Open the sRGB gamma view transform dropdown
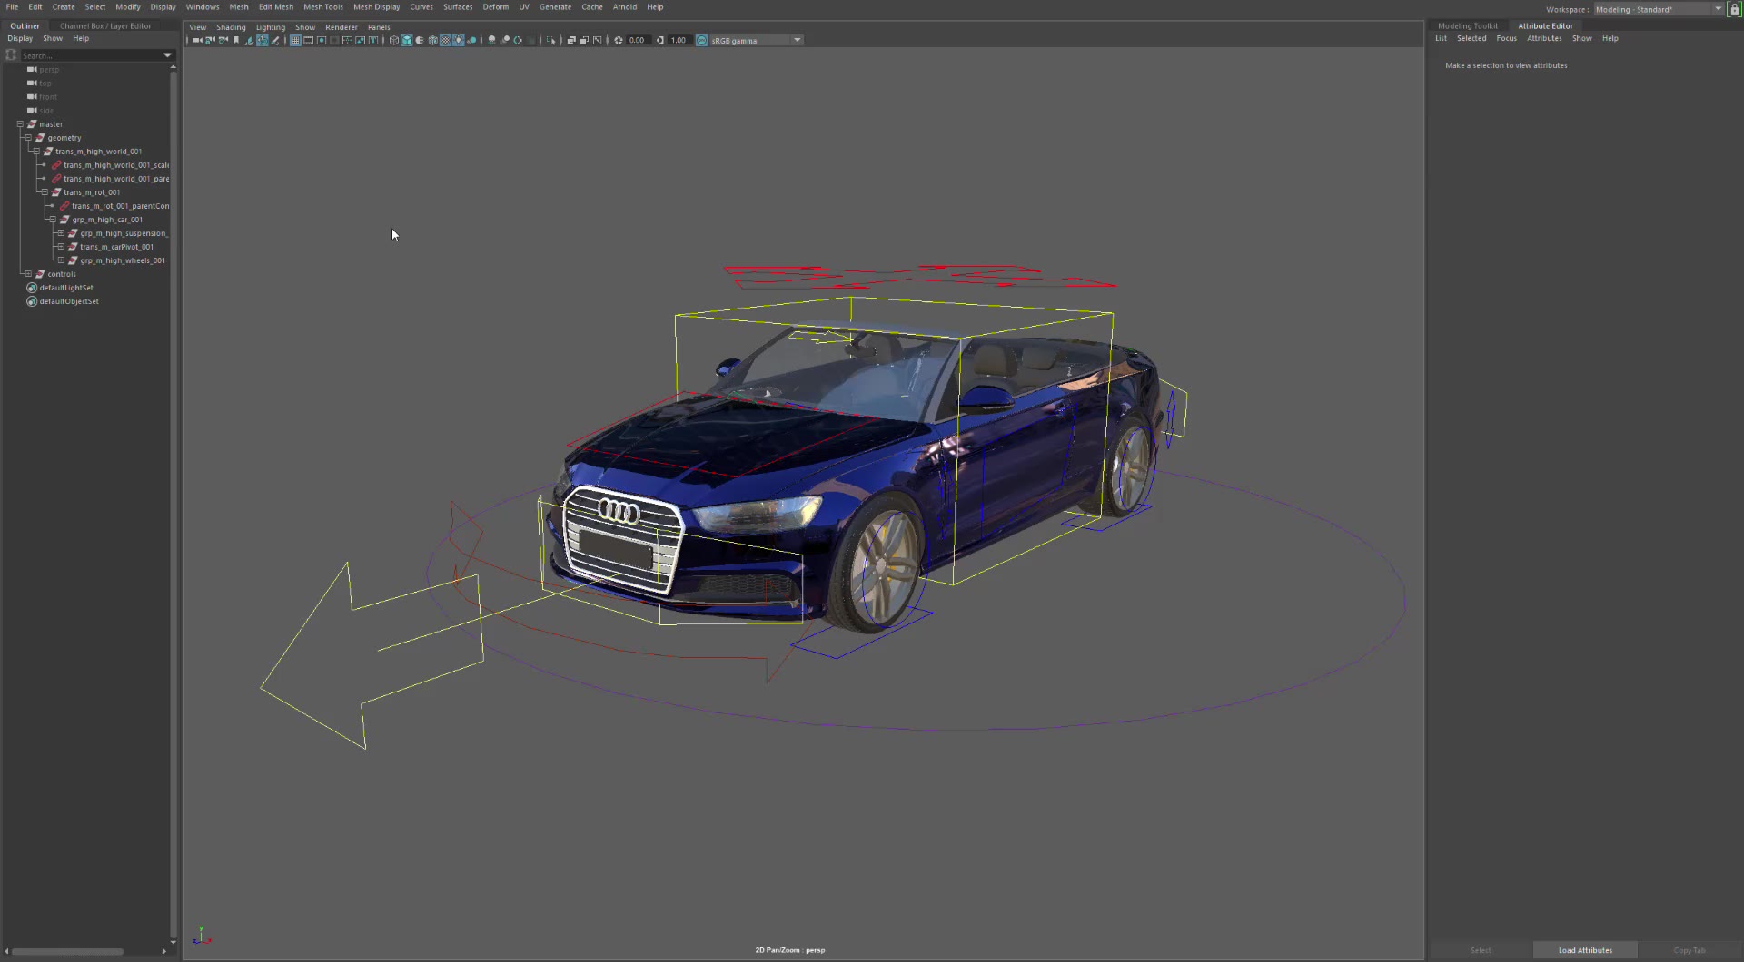Image resolution: width=1744 pixels, height=962 pixels. coord(756,40)
